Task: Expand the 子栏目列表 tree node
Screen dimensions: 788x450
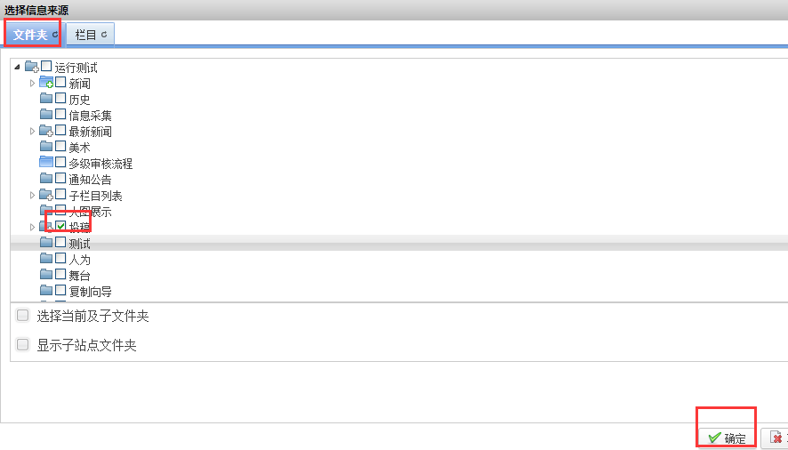Action: click(33, 195)
